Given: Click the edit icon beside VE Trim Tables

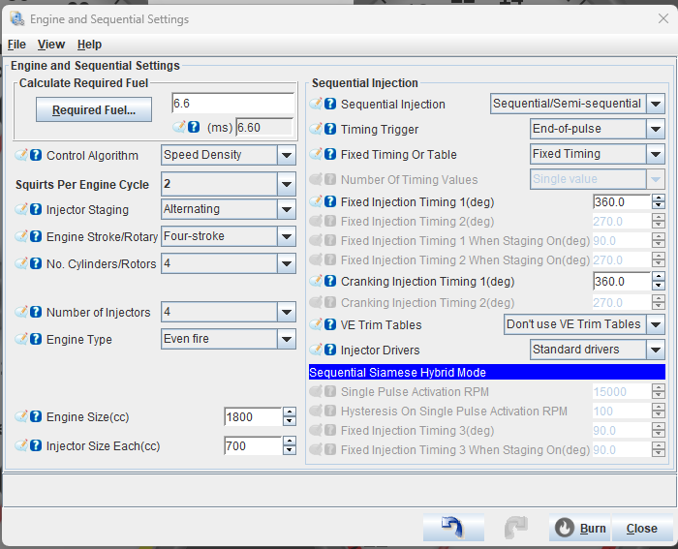Looking at the screenshot, I should tap(316, 324).
